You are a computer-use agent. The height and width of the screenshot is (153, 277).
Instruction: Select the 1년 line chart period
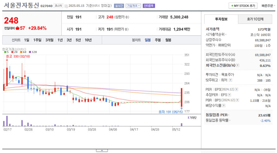60,40
